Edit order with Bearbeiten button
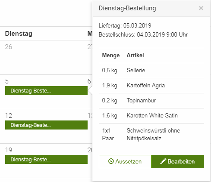Image resolution: width=211 pixels, height=182 pixels. [178, 161]
